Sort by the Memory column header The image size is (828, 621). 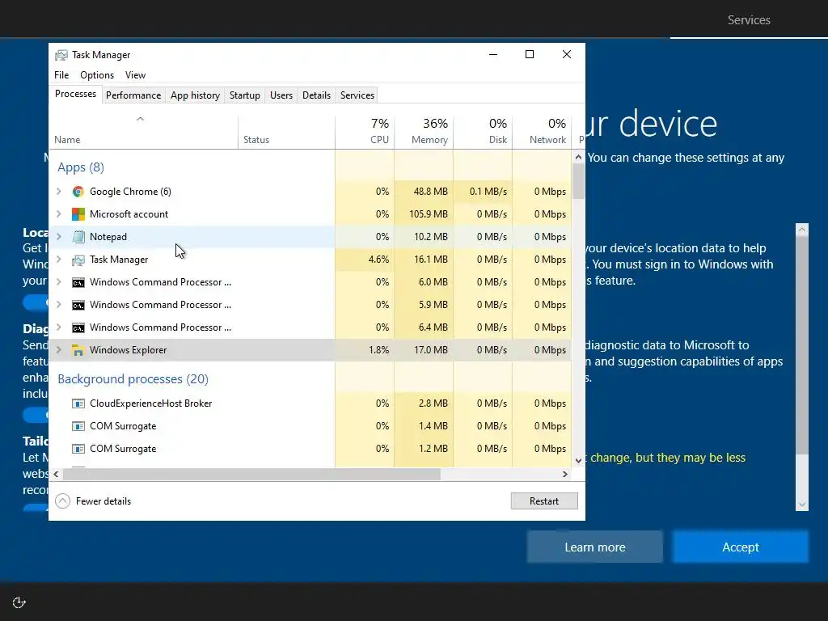(x=424, y=132)
